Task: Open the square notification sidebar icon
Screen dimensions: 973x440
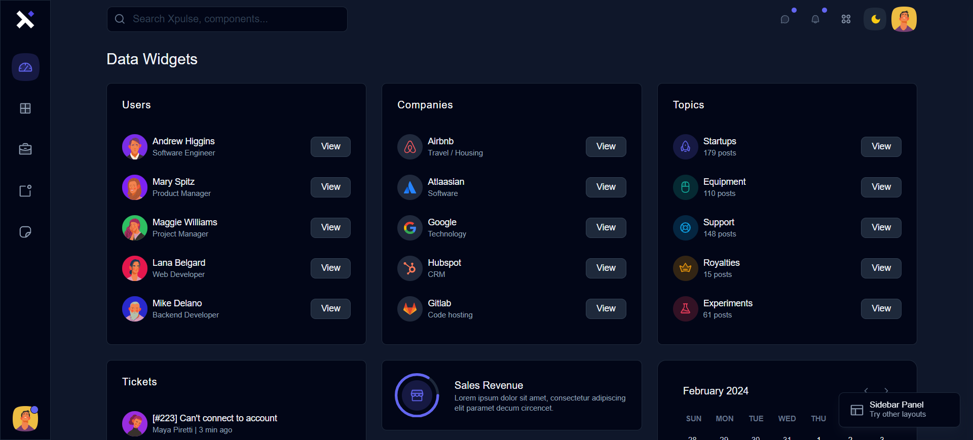Action: click(x=25, y=191)
